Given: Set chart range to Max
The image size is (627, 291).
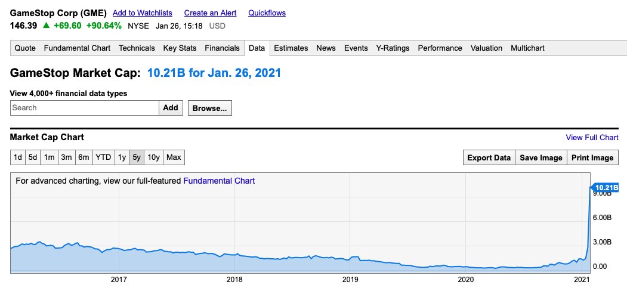Looking at the screenshot, I should pyautogui.click(x=174, y=157).
